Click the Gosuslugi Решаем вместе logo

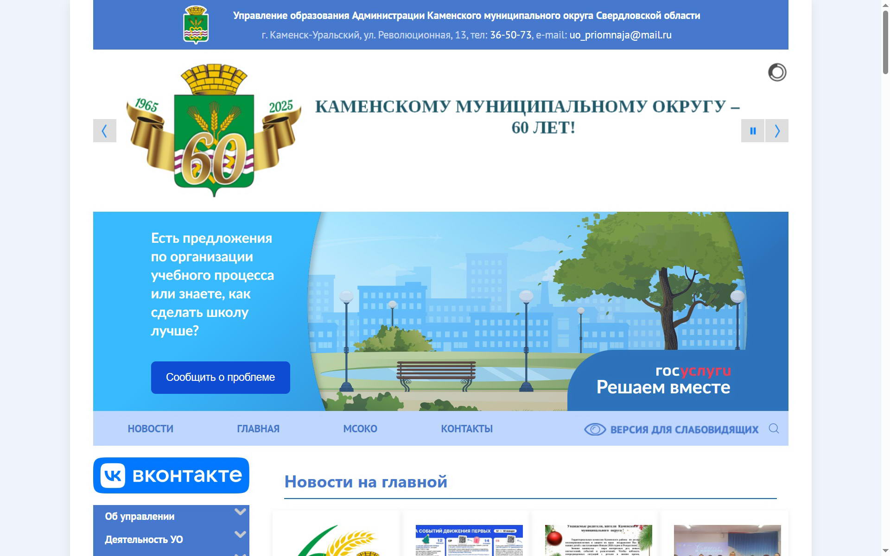click(663, 379)
